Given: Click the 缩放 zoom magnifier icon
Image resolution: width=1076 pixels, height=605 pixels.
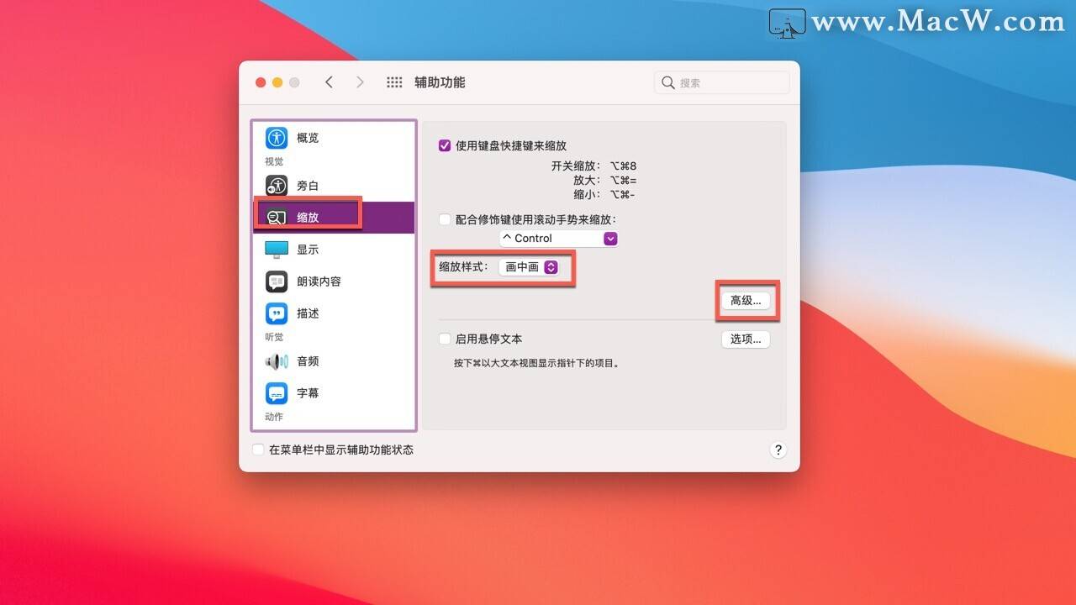Looking at the screenshot, I should click(x=275, y=216).
